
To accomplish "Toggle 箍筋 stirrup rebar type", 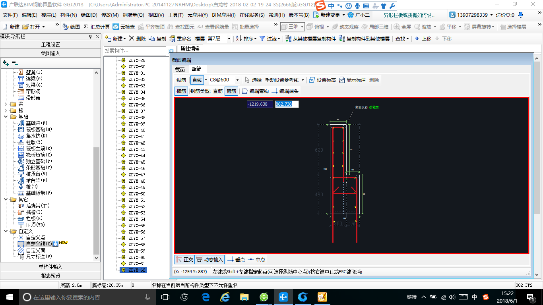I will pyautogui.click(x=231, y=91).
